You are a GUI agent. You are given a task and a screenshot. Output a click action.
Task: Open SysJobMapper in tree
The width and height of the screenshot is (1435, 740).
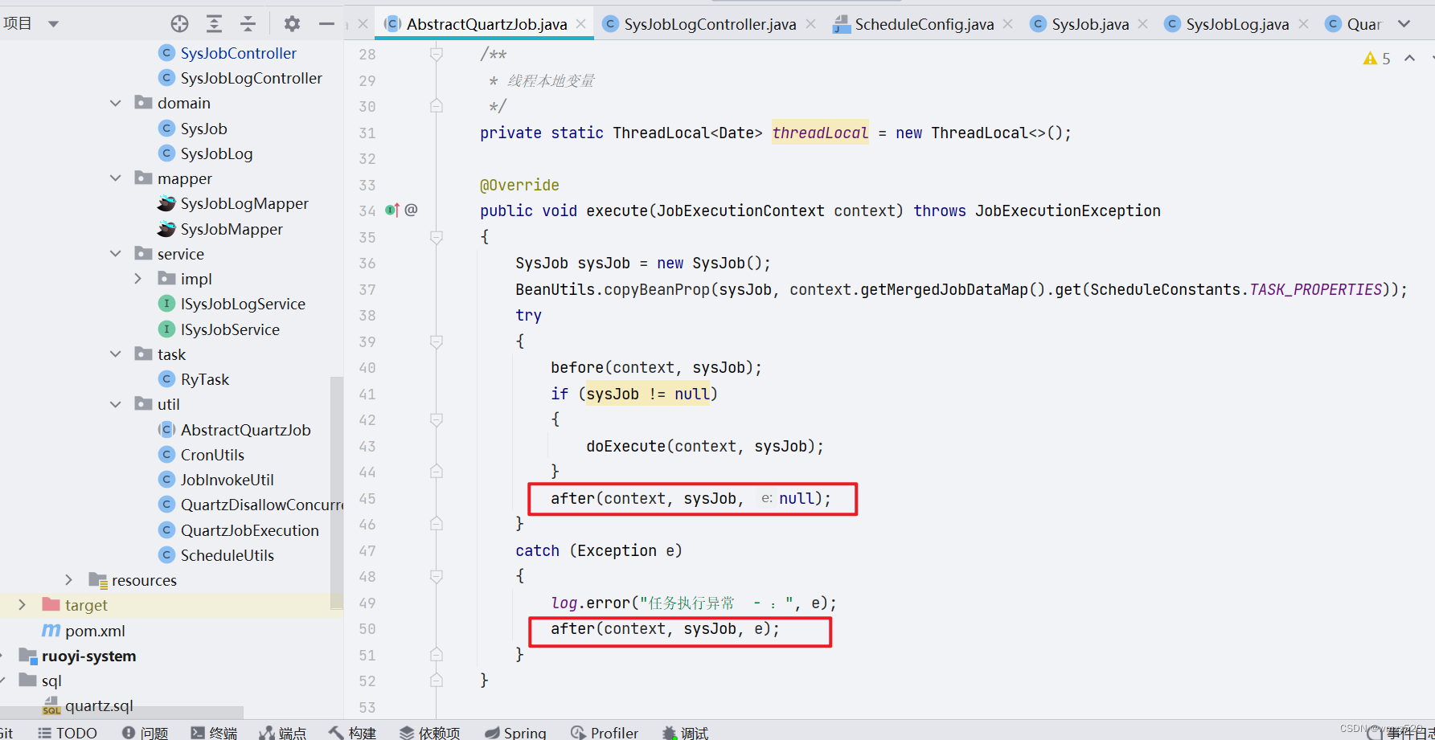click(x=232, y=229)
